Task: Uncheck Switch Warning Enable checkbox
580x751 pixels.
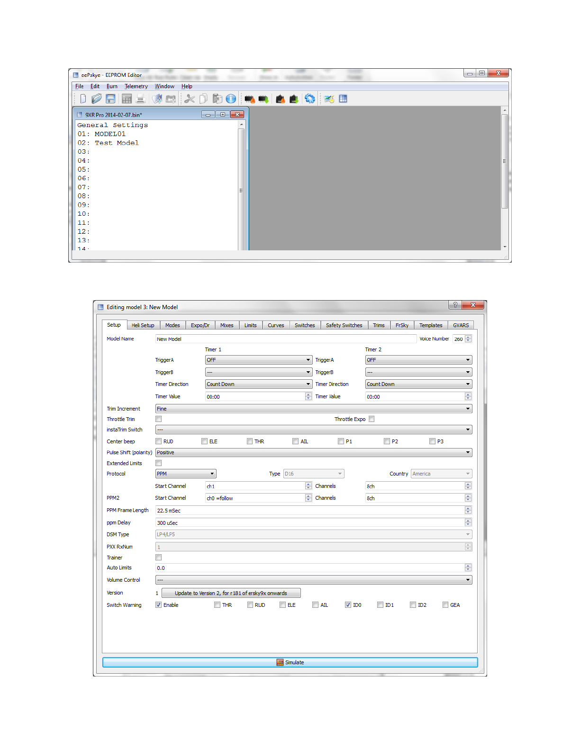Action: point(159,605)
